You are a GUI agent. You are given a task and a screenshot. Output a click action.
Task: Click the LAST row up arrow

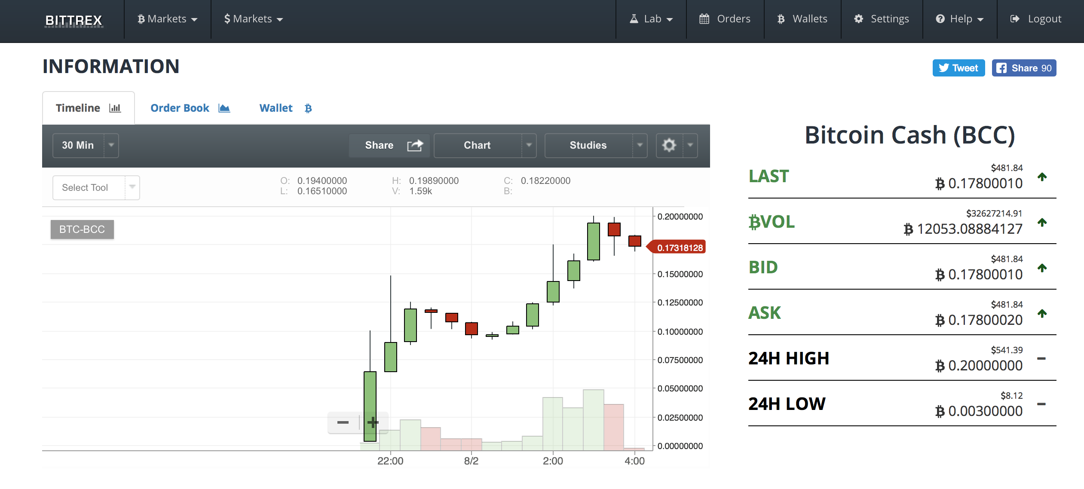coord(1042,177)
